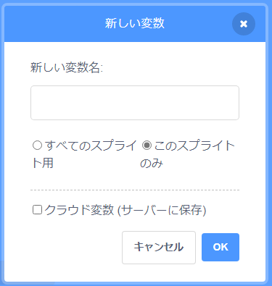Close the 新しい変数 dialog with X icon
The width and height of the screenshot is (272, 286).
(244, 24)
